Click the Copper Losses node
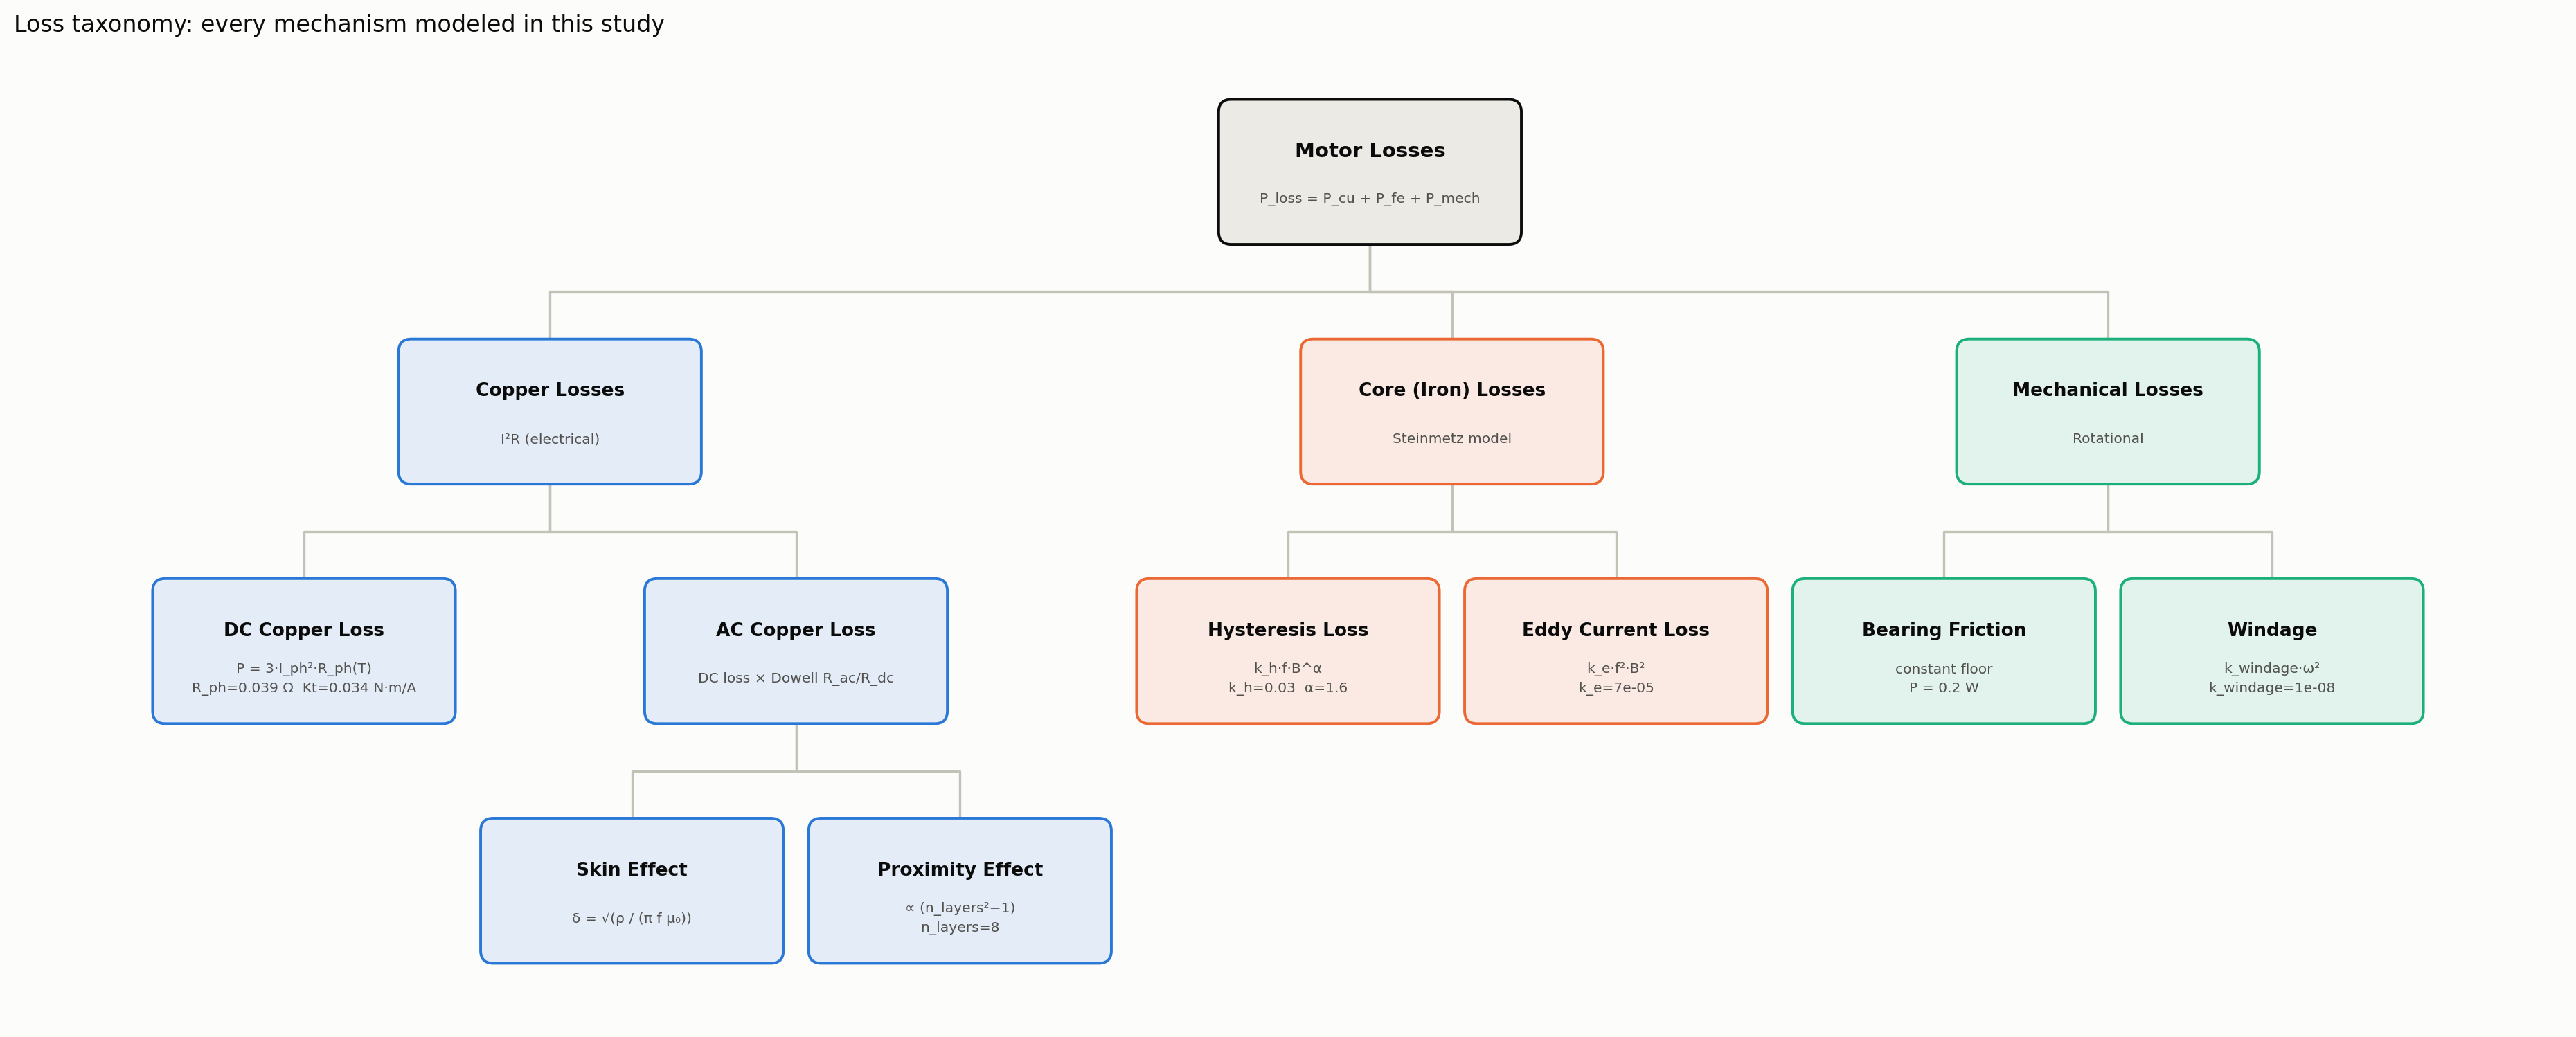 550,411
